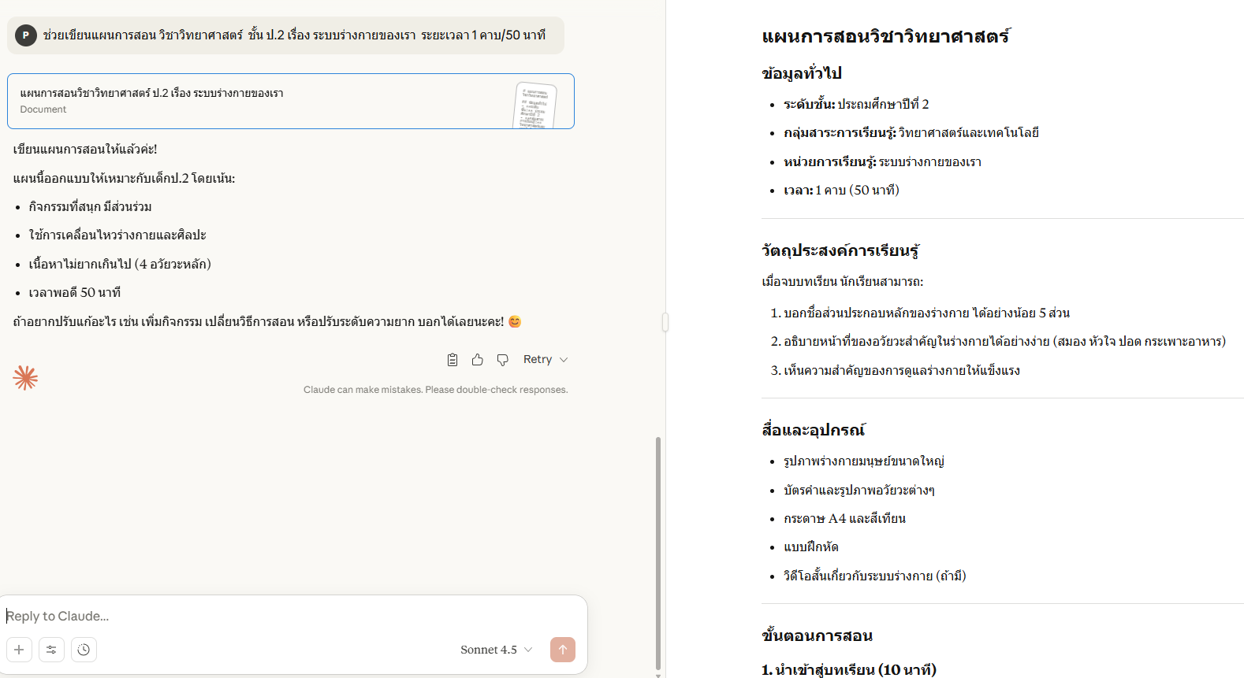Viewport: 1244px width, 678px height.
Task: Click the Retry button
Action: click(537, 360)
